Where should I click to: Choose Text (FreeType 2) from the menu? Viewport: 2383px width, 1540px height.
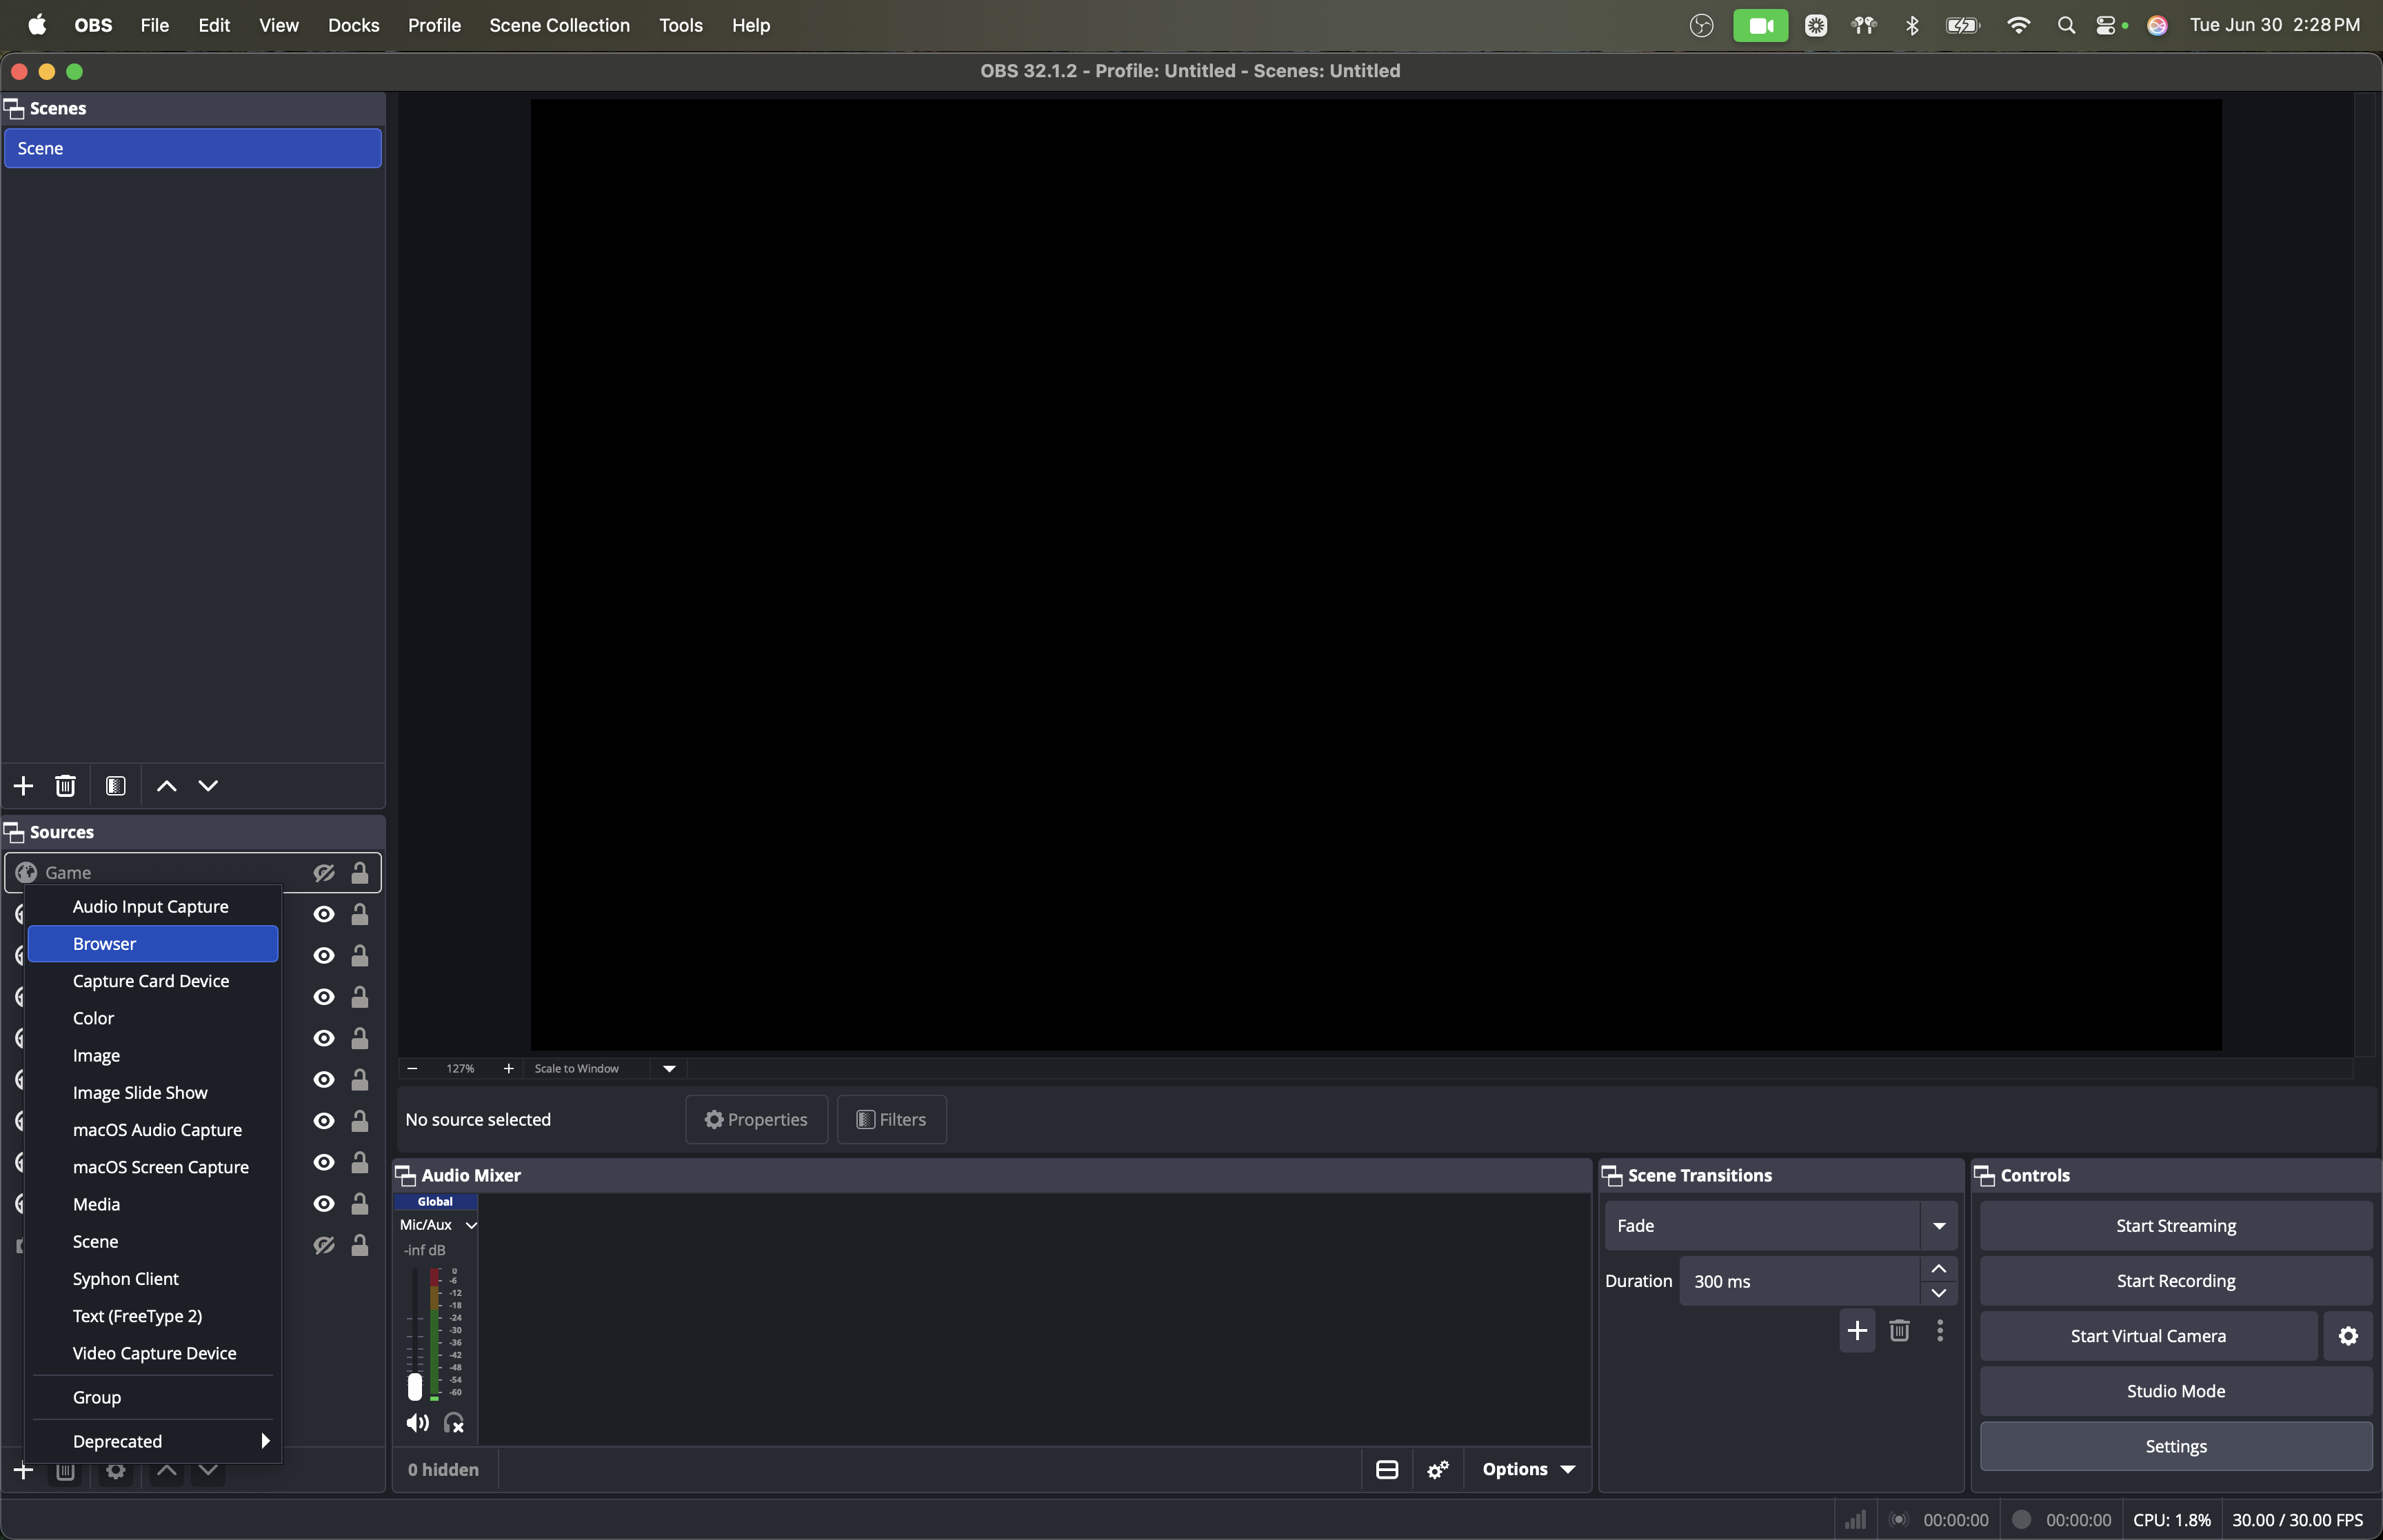click(x=153, y=1316)
